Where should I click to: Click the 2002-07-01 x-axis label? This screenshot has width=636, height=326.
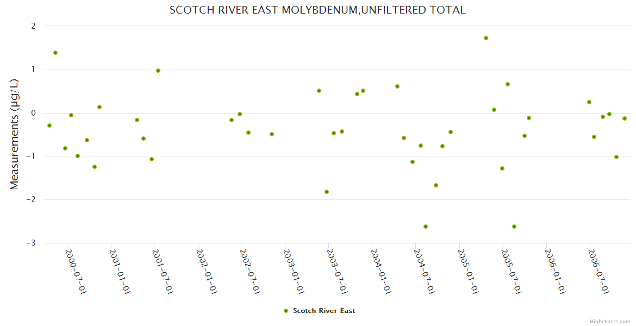pos(250,271)
